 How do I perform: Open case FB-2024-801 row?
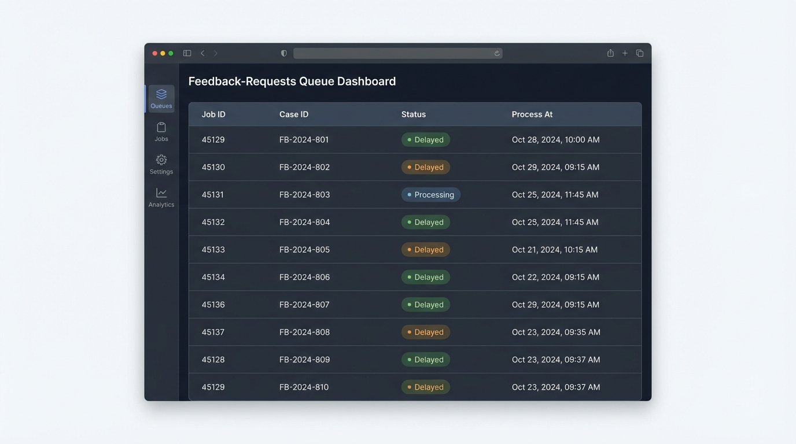pyautogui.click(x=304, y=140)
